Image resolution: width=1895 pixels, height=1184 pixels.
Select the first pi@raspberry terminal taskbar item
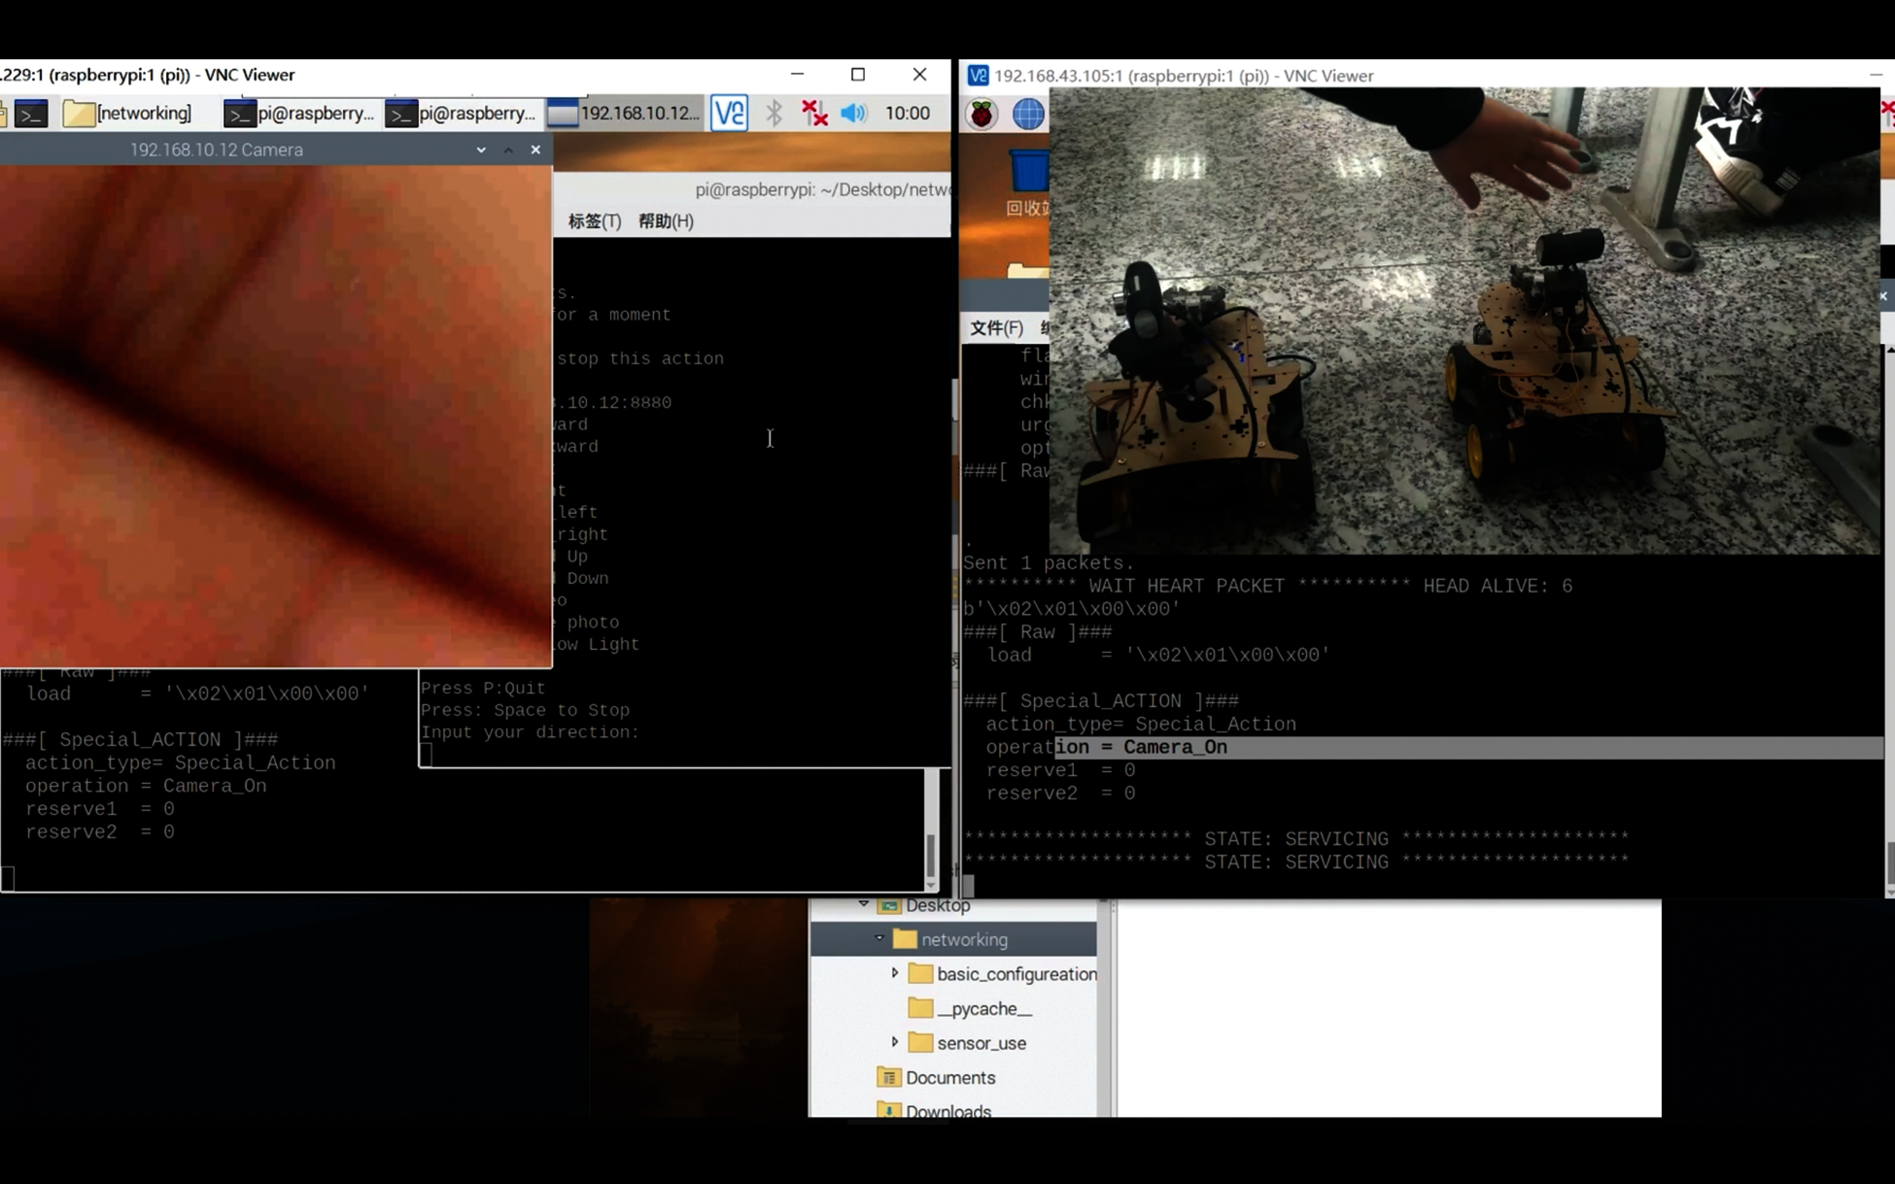tap(299, 114)
